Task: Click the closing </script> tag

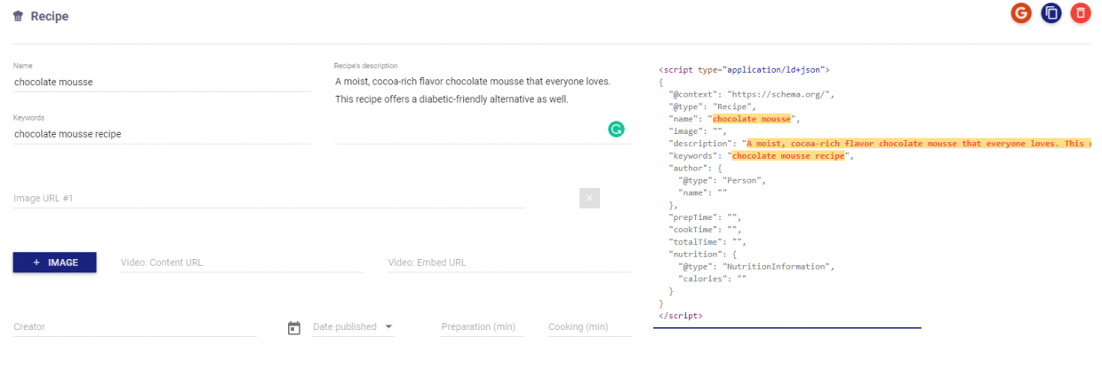Action: (681, 315)
